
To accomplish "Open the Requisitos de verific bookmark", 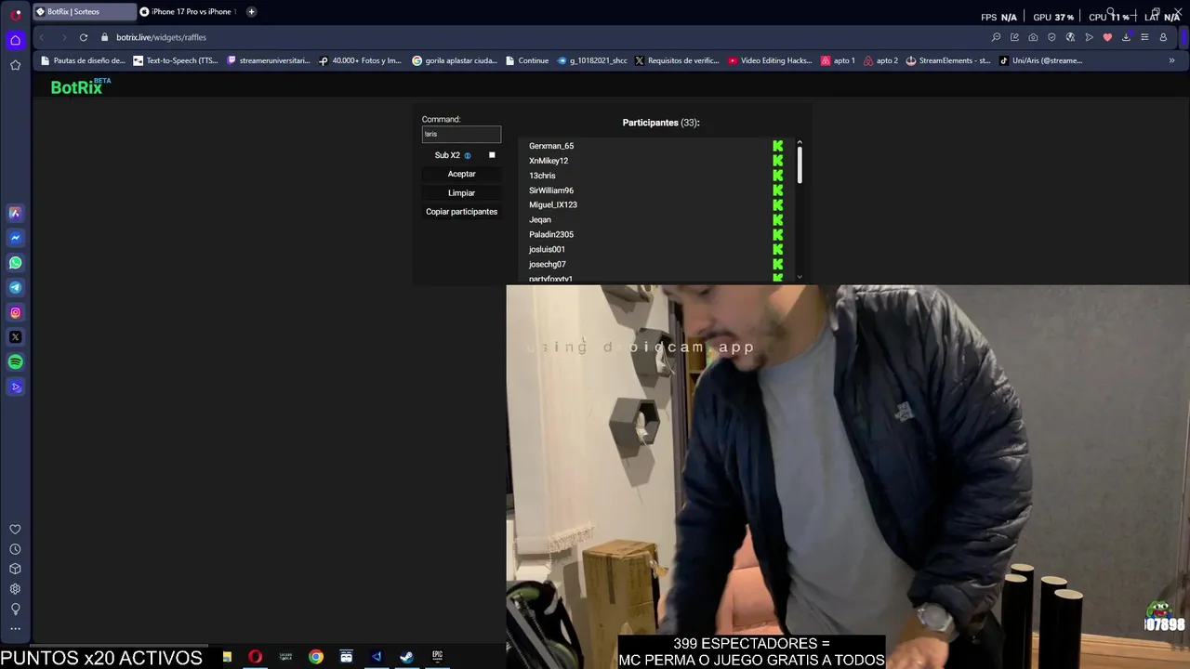I will pos(677,60).
